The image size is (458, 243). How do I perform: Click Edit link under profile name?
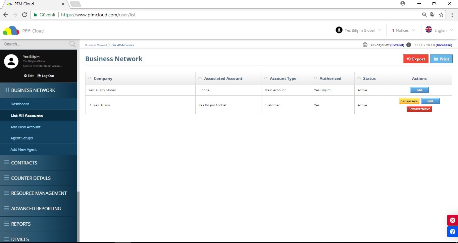(x=29, y=76)
